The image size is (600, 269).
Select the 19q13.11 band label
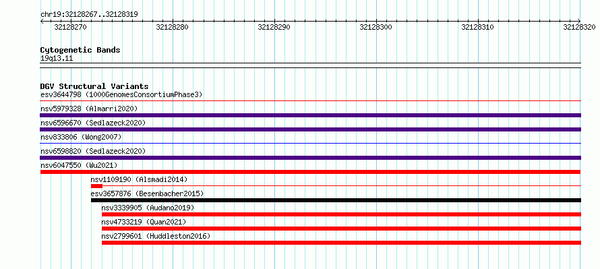57,59
